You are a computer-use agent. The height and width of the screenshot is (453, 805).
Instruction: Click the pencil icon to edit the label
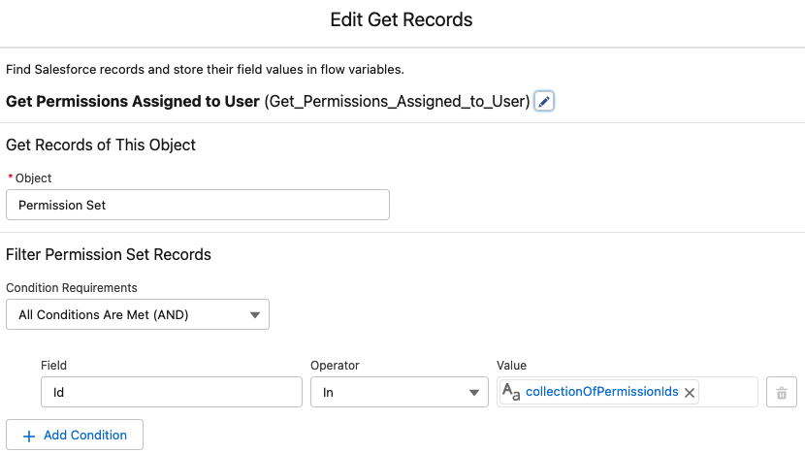544,102
